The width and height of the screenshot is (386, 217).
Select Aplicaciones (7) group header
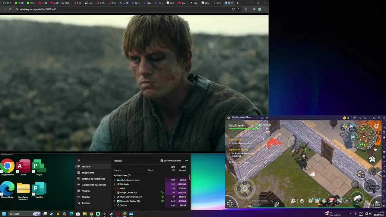[x=122, y=175]
